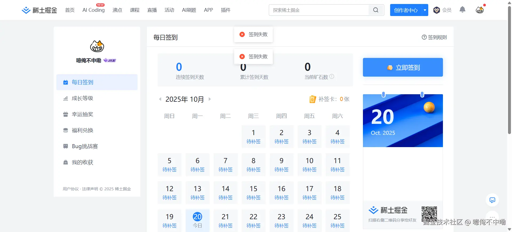Click the 会员 badge icon
This screenshot has height=232, width=512.
(x=437, y=10)
